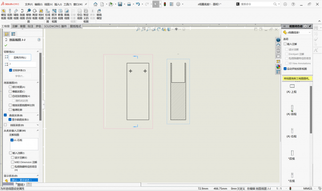Click the 字体 (Font) button
322x191 pixels.
pyautogui.click(x=20, y=76)
